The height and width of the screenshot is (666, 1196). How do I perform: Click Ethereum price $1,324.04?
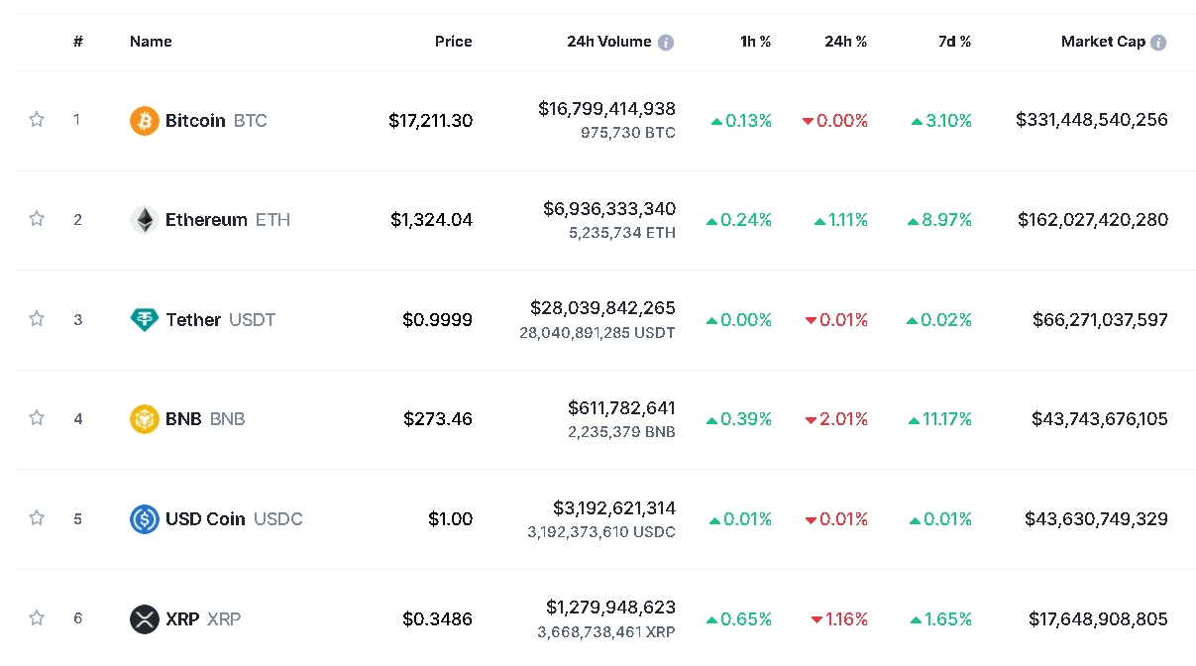(432, 220)
